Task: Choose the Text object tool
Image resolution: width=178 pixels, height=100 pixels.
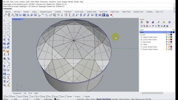Action: (4, 66)
